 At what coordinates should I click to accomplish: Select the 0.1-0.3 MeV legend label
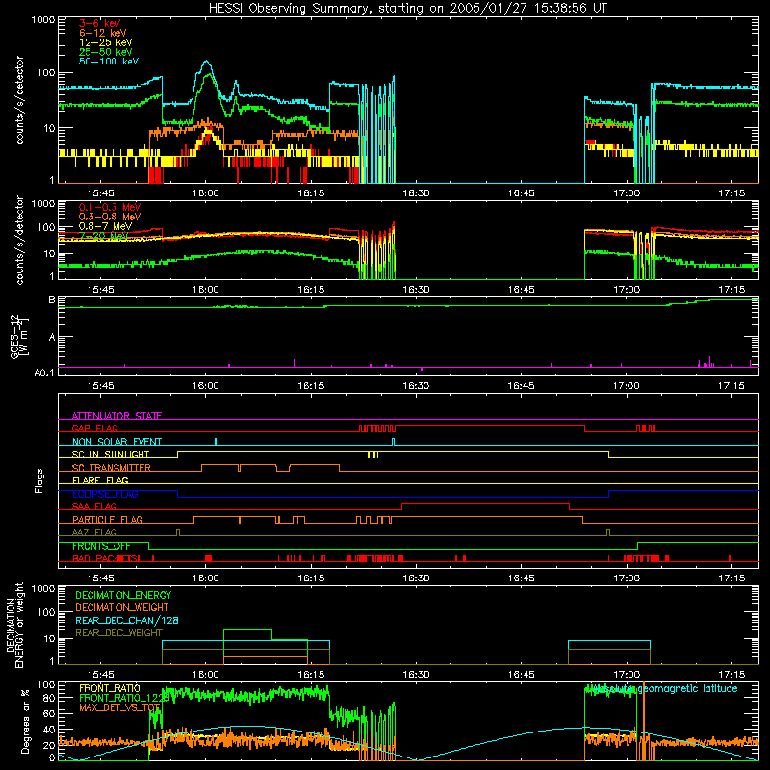110,207
